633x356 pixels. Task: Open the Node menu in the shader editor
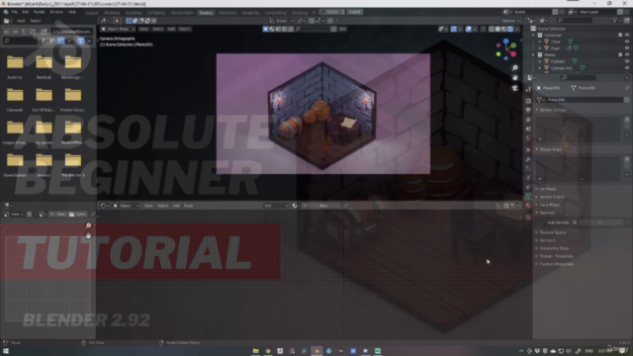pyautogui.click(x=189, y=206)
